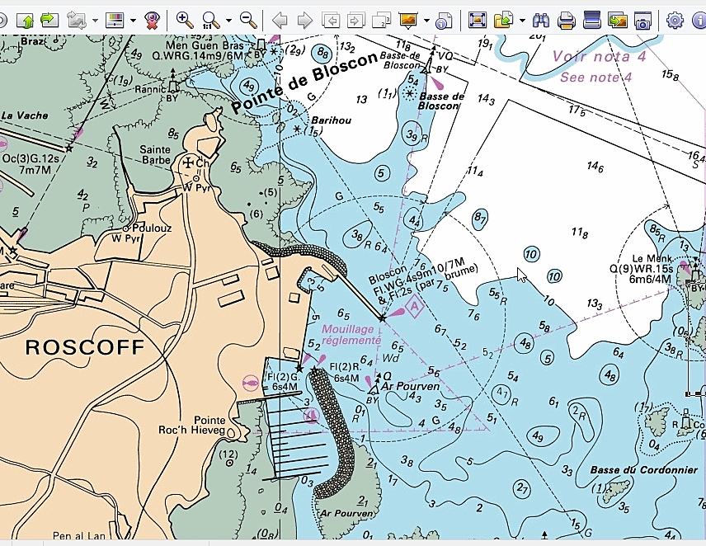706x546 pixels.
Task: Show image properties info icon
Action: tap(444, 21)
